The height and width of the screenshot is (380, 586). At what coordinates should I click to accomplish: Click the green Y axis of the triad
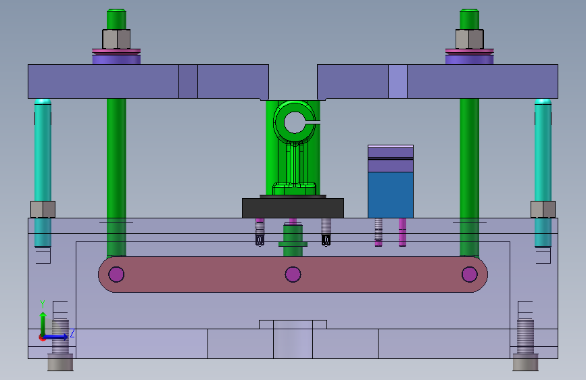(x=43, y=324)
